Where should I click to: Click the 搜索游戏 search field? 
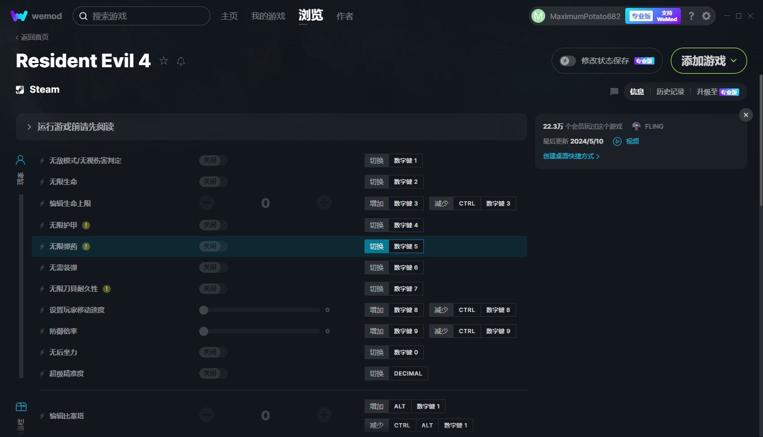click(141, 16)
